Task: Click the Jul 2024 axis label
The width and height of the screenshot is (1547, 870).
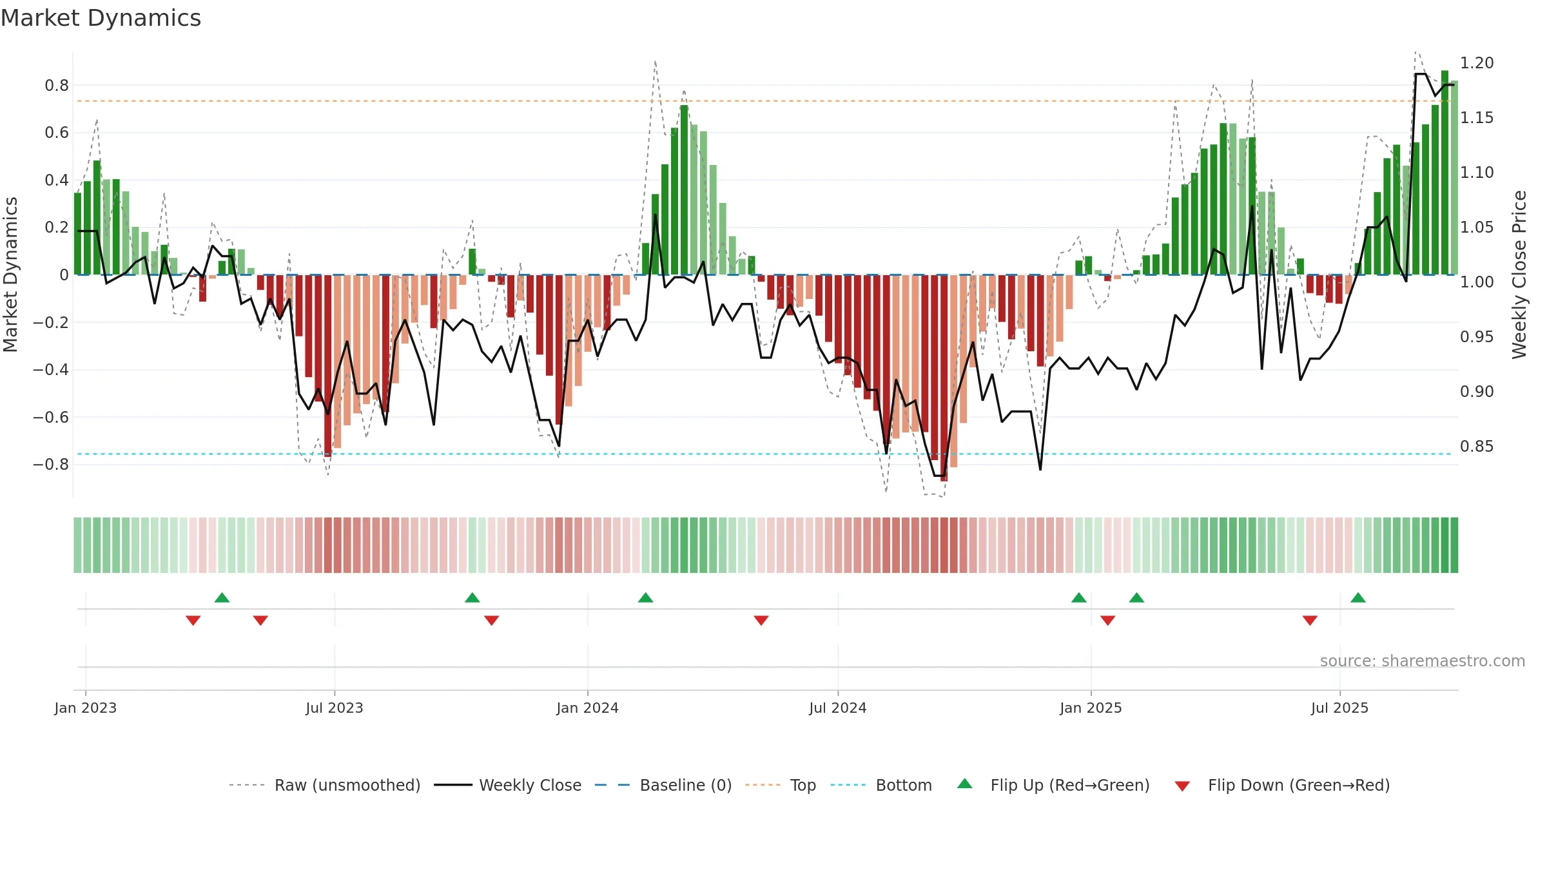Action: (838, 708)
